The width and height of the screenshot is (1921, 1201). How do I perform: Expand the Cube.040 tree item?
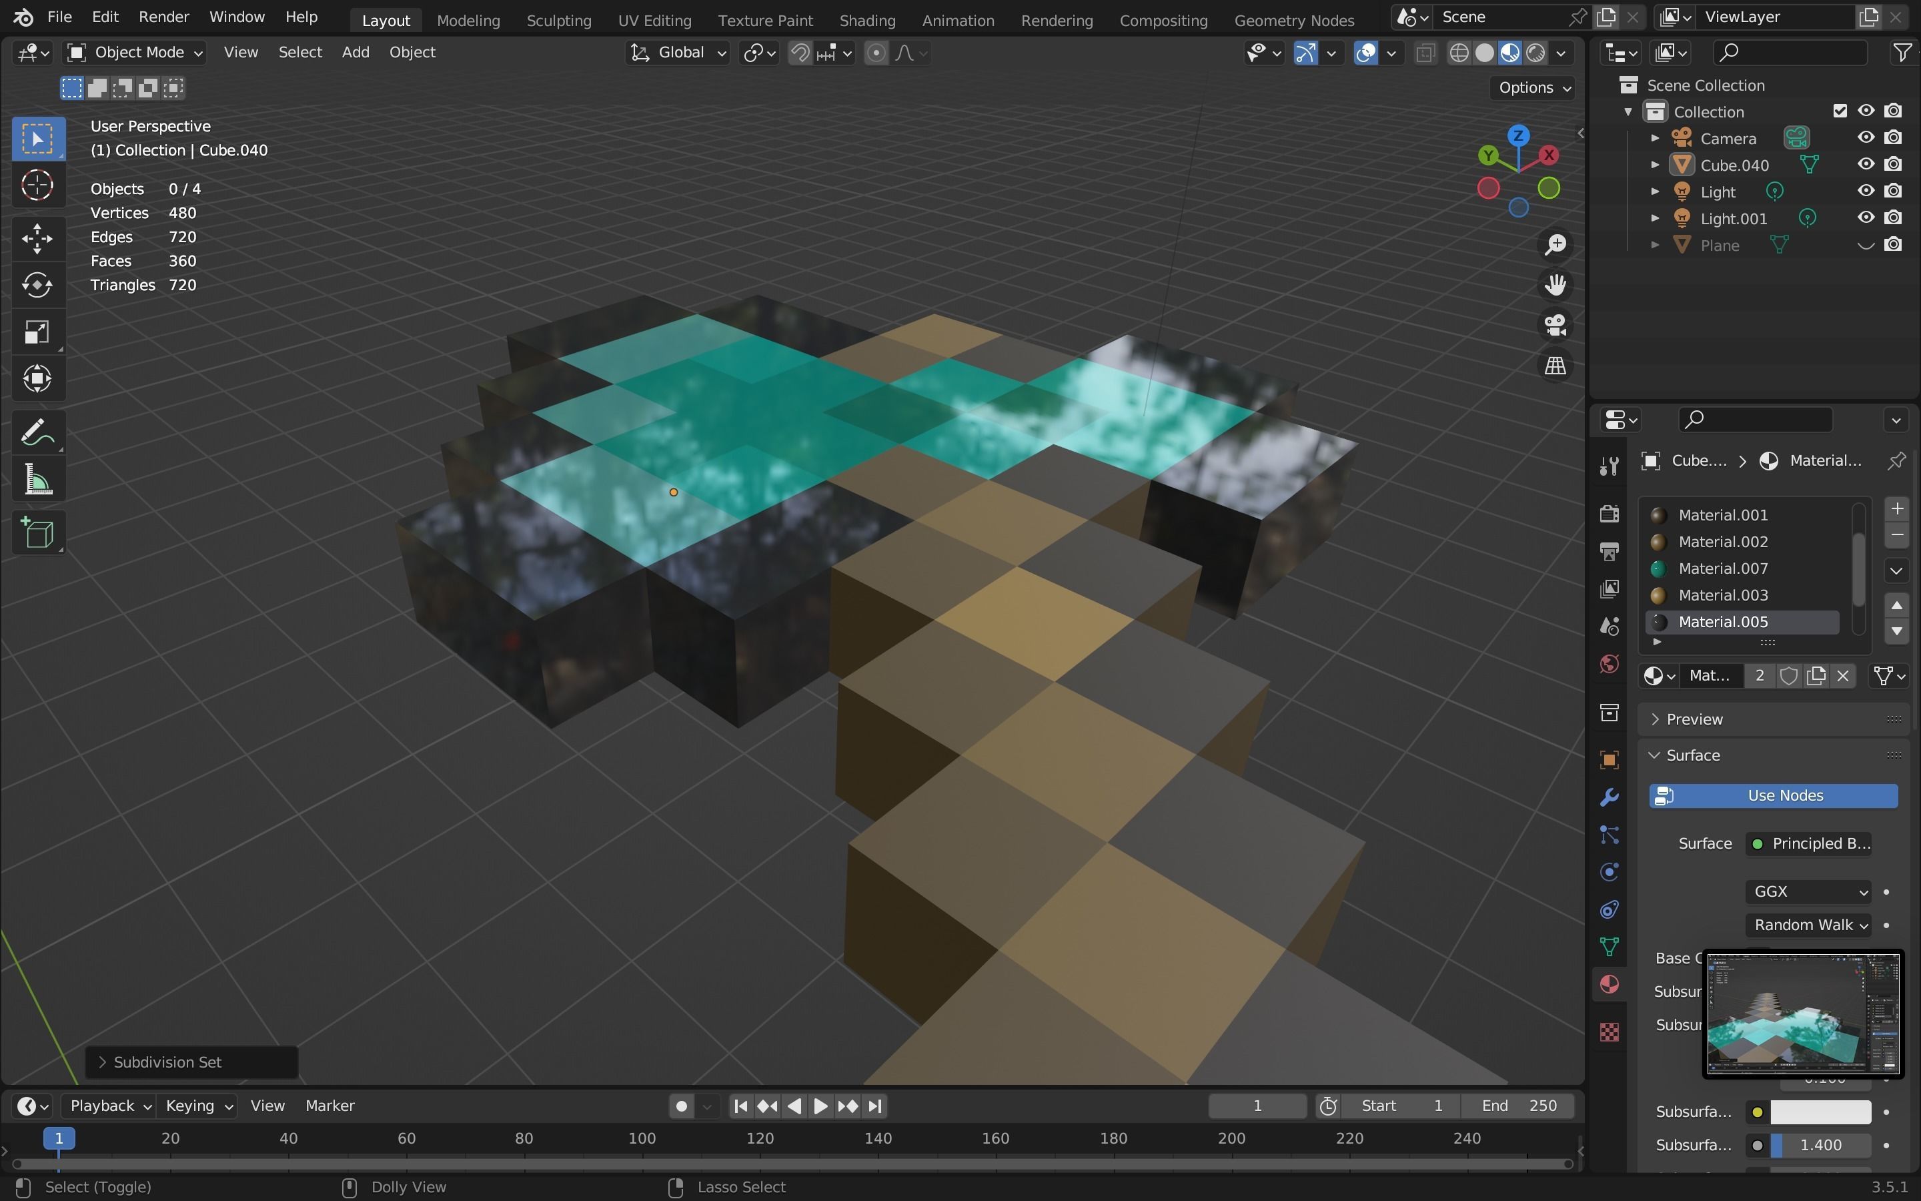coord(1655,164)
